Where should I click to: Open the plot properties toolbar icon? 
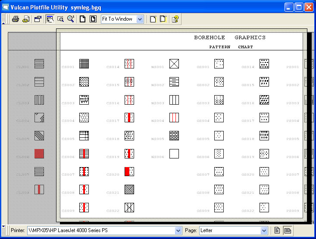tap(38, 19)
